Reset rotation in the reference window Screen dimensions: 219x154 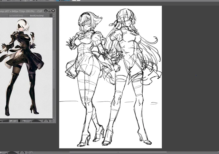pos(52,121)
